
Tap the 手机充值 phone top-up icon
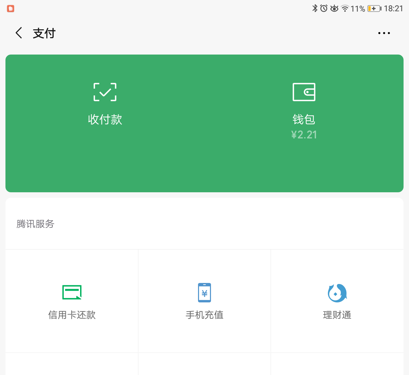(x=204, y=292)
